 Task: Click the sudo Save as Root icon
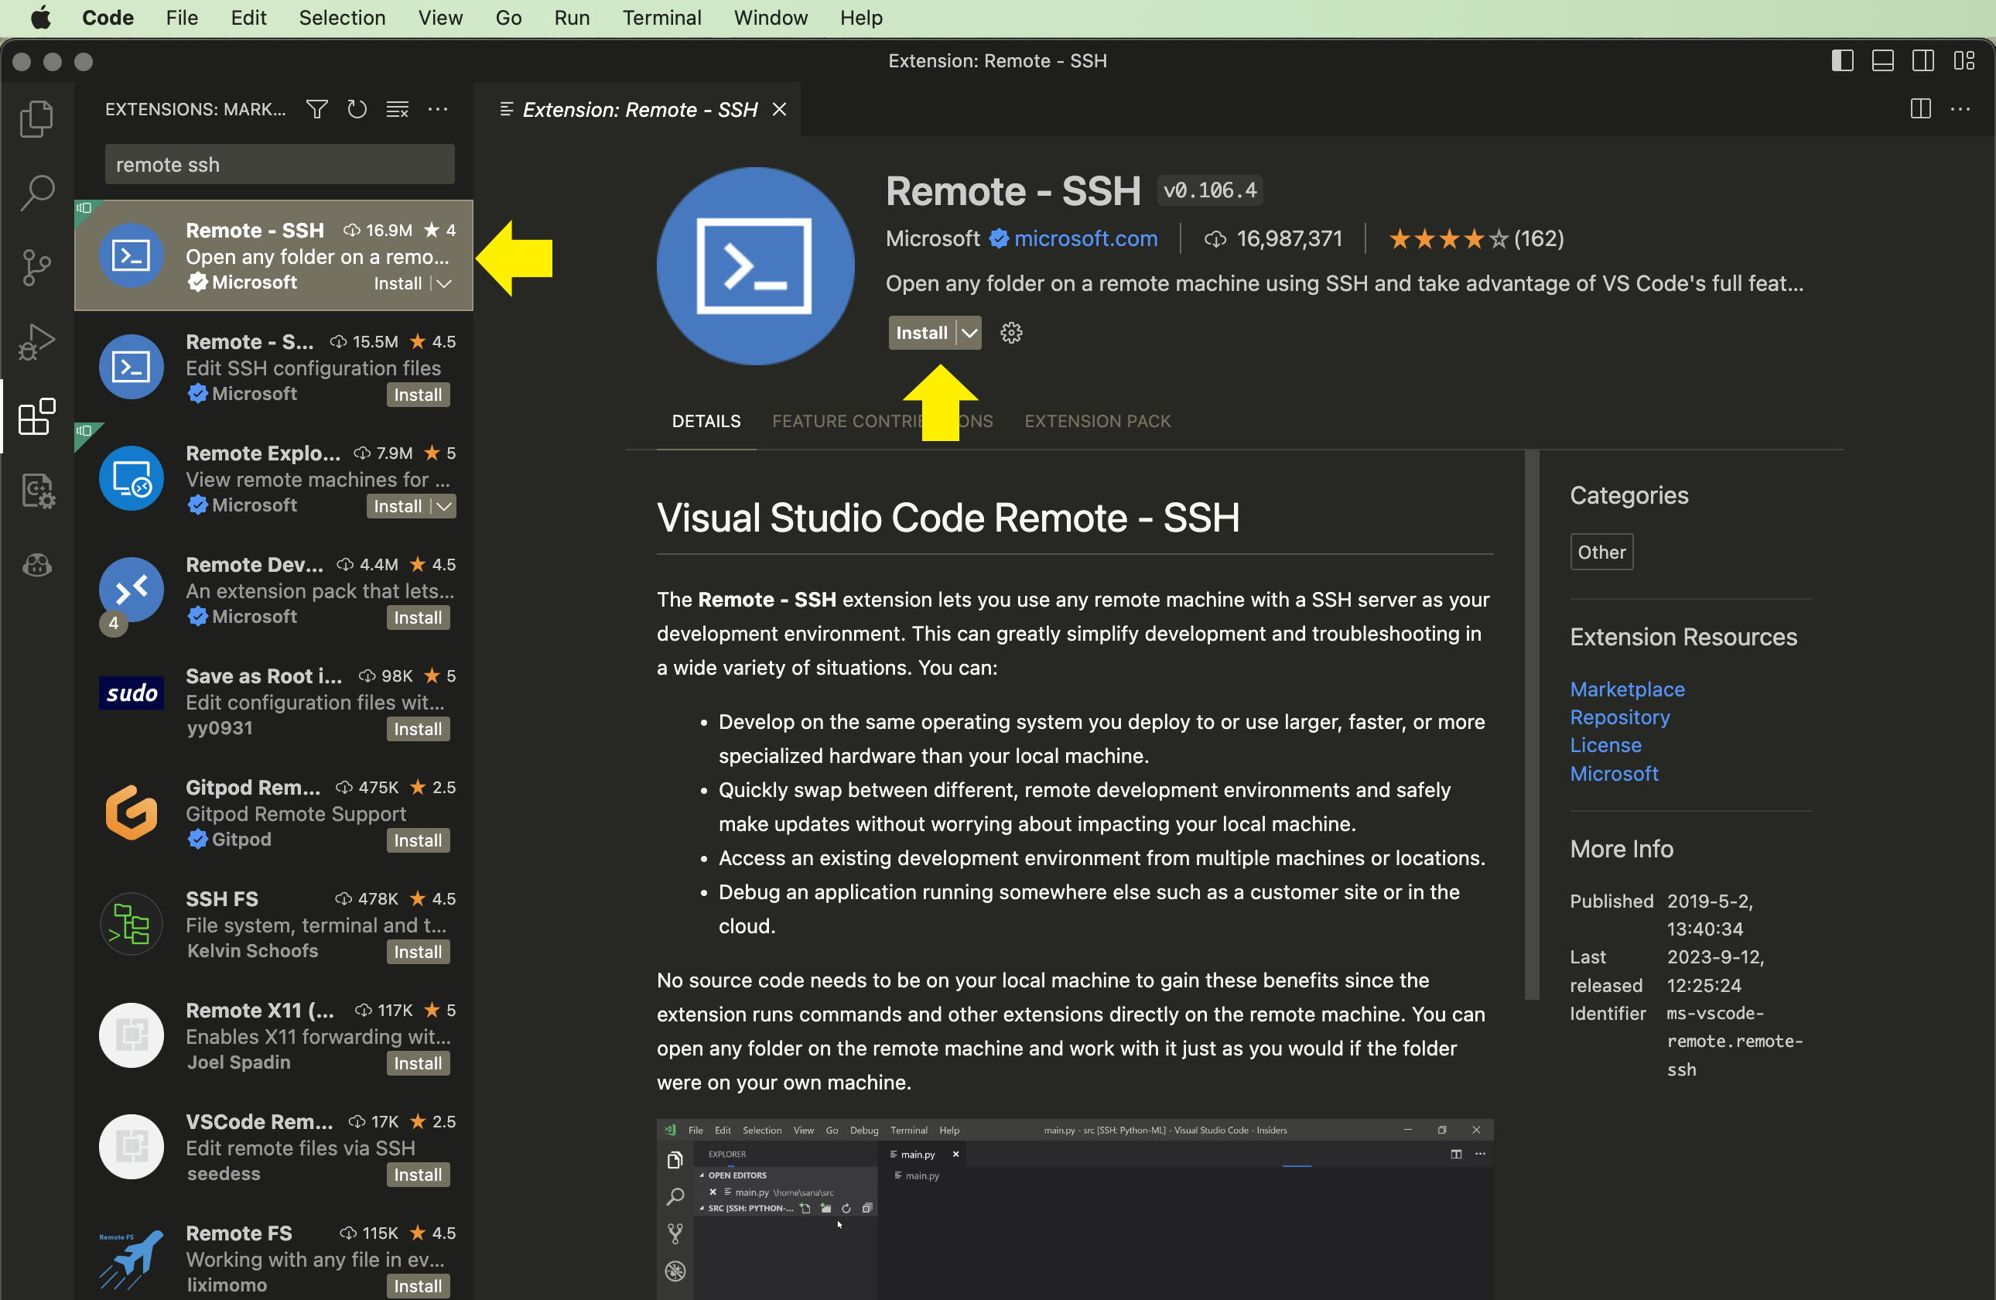tap(131, 693)
